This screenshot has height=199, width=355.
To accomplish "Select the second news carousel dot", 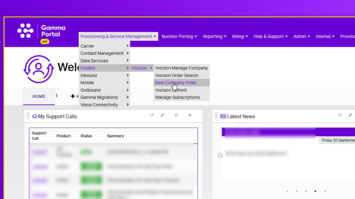I will pos(297,191).
